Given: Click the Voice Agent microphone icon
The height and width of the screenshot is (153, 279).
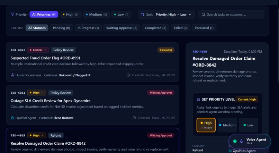Looking at the screenshot, I should pos(242,141).
